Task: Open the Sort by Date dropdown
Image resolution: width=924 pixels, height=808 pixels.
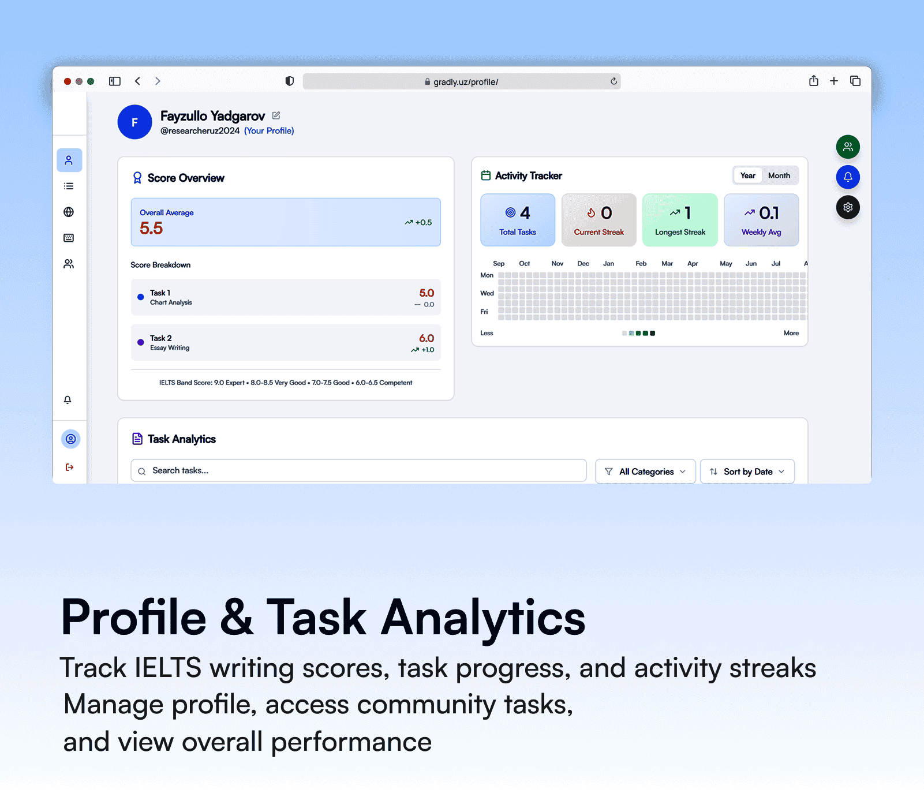Action: [x=747, y=471]
